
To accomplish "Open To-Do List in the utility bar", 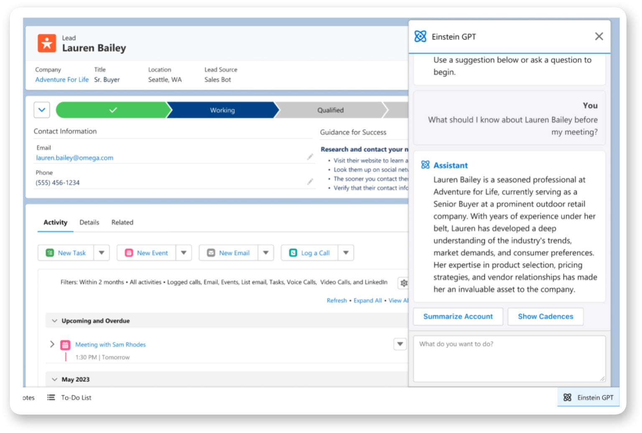I will [x=69, y=397].
